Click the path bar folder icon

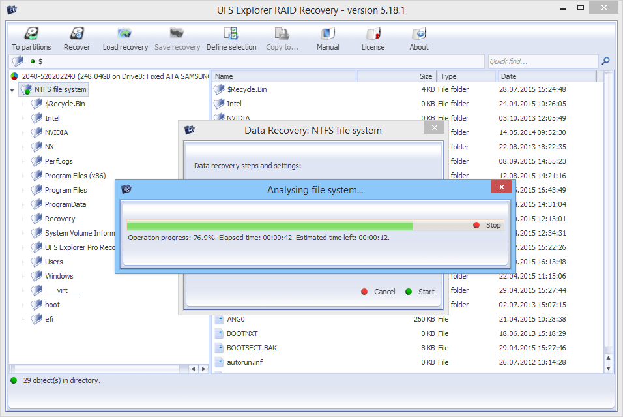pos(18,61)
